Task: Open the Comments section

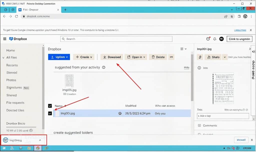Action: click(210, 125)
